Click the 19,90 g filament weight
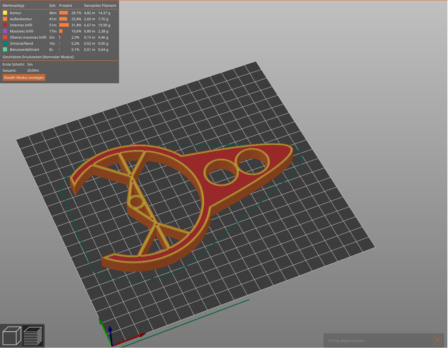The width and height of the screenshot is (448, 348). tap(104, 25)
